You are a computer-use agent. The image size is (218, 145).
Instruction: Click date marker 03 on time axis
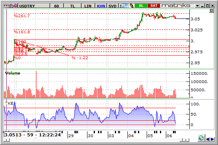pyautogui.click(x=111, y=136)
